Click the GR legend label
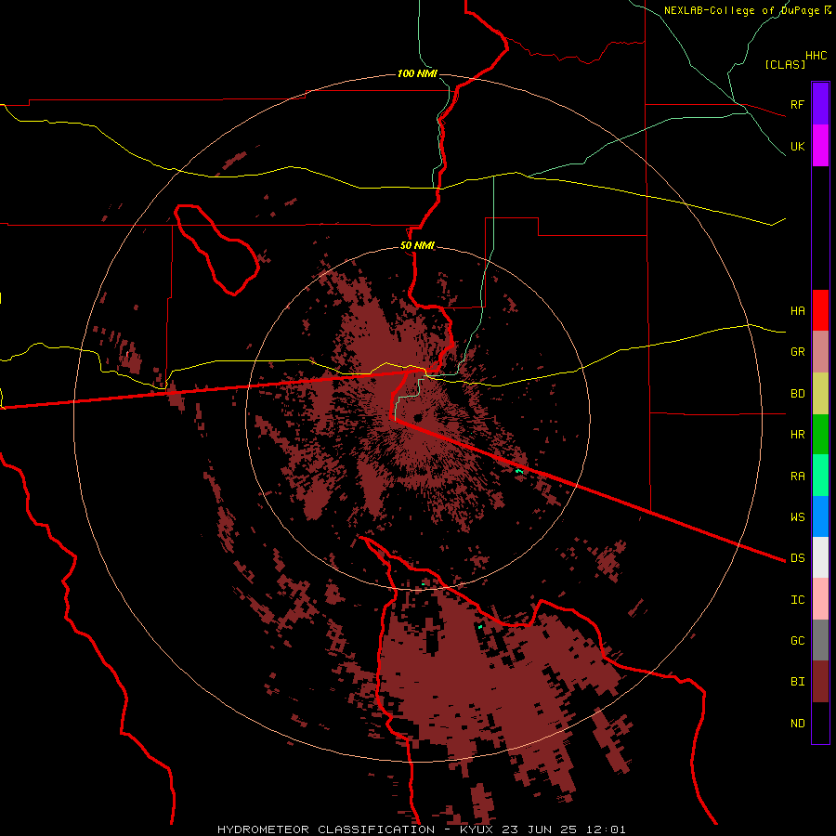Image resolution: width=836 pixels, height=836 pixels. pos(797,352)
